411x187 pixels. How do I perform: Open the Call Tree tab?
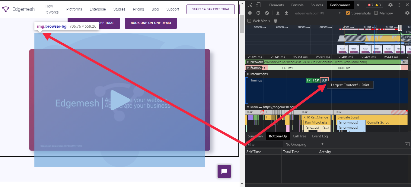click(x=299, y=136)
